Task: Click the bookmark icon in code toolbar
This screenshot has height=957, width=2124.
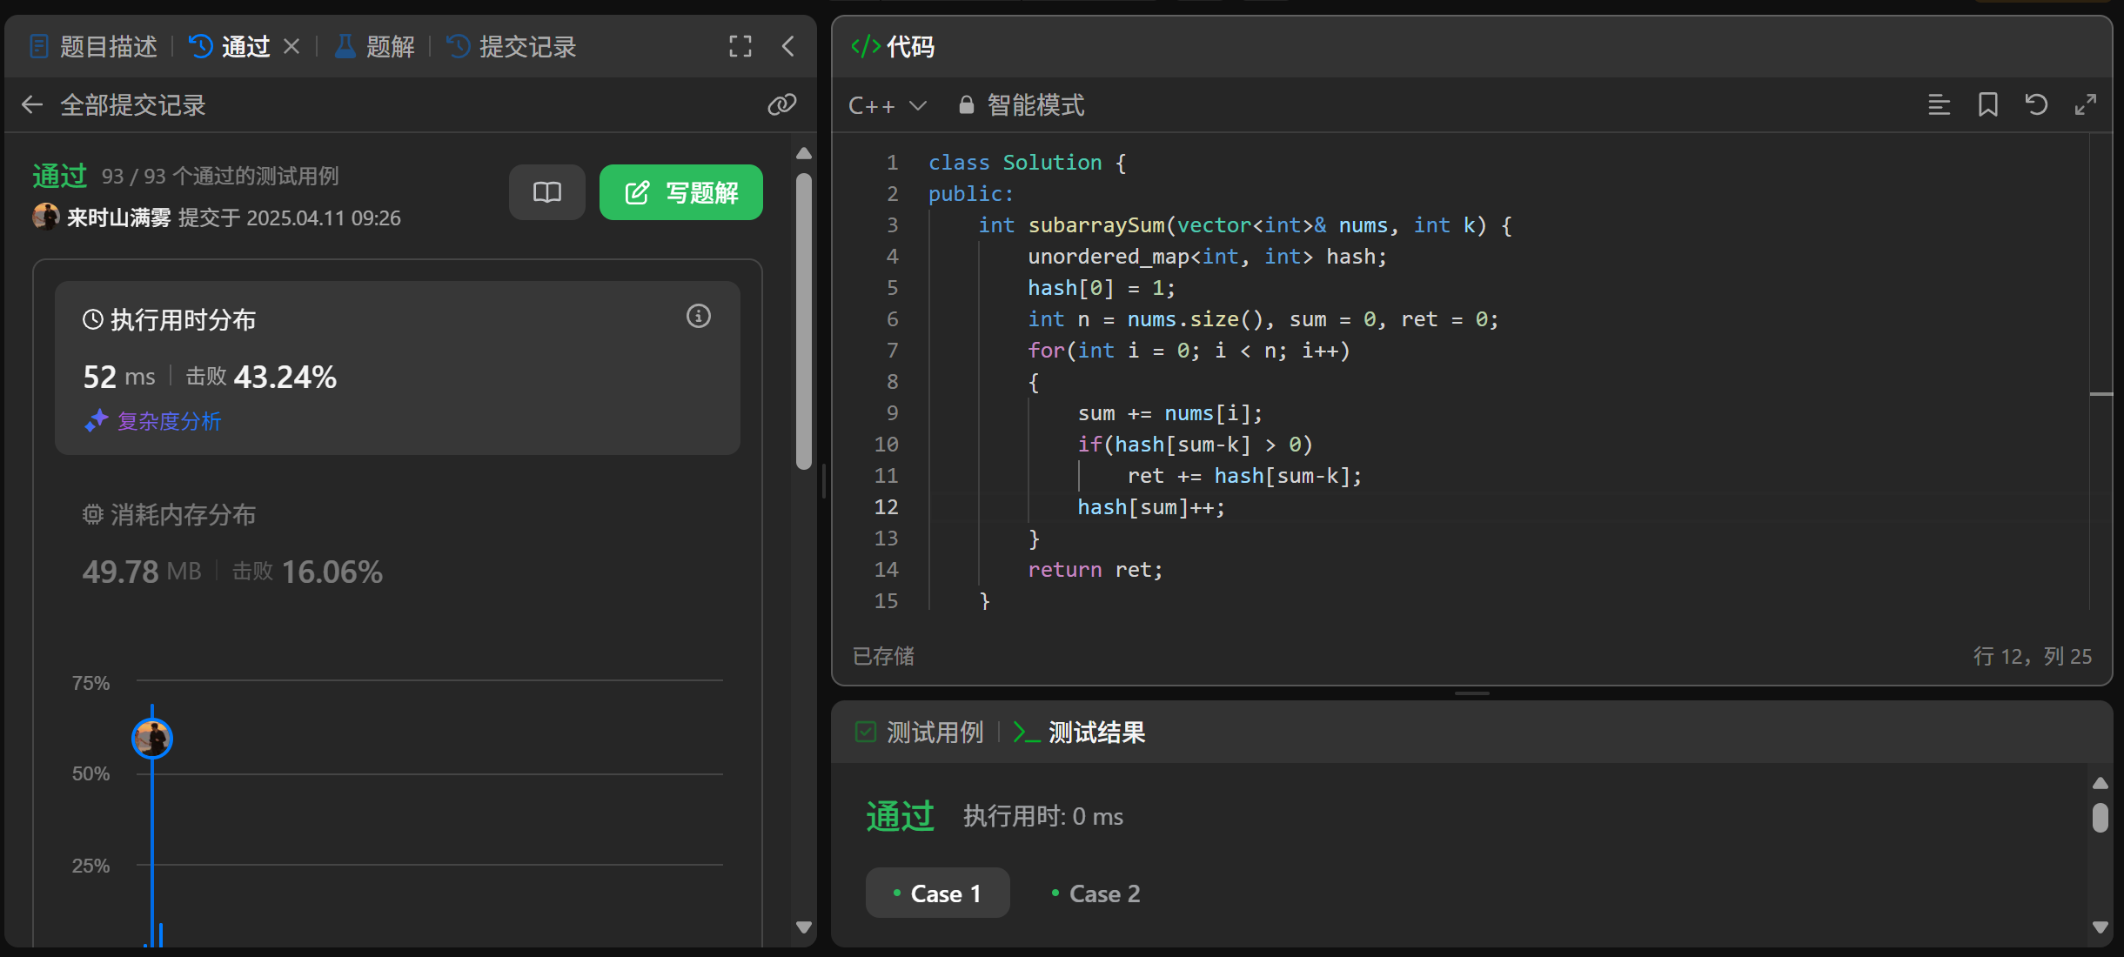Action: click(1987, 105)
